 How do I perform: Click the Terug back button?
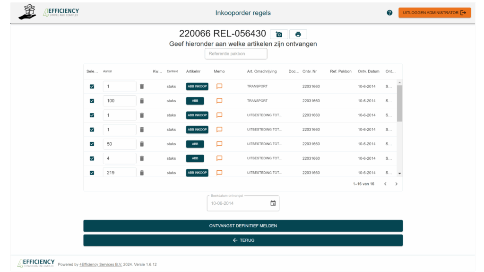tap(243, 240)
